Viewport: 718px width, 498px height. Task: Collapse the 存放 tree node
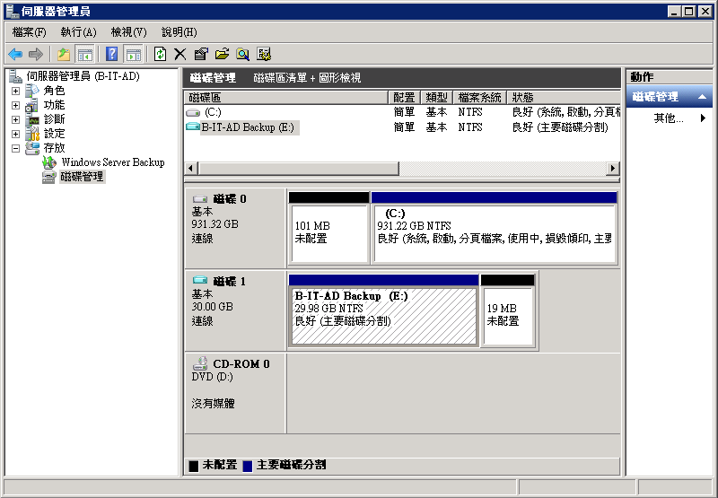15,148
